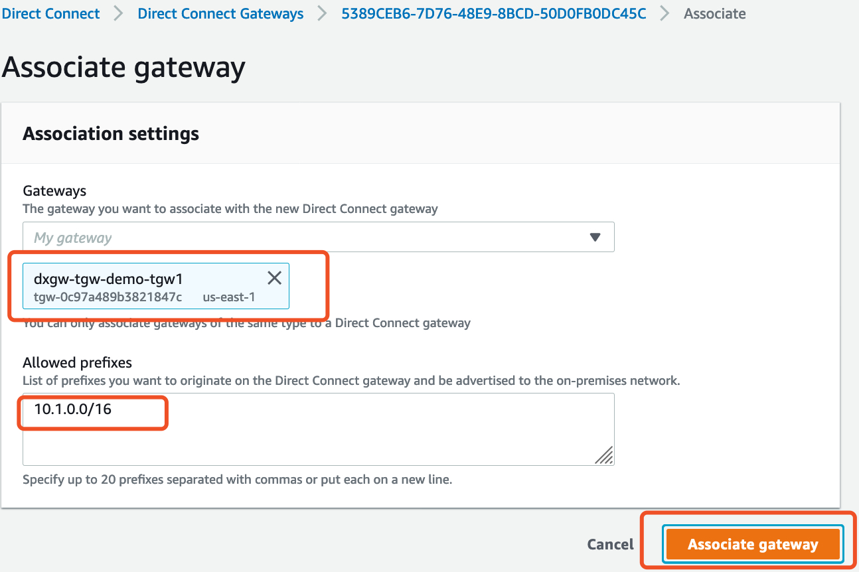This screenshot has height=572, width=859.
Task: Focus the Allowed prefixes text area
Action: pyautogui.click(x=319, y=429)
